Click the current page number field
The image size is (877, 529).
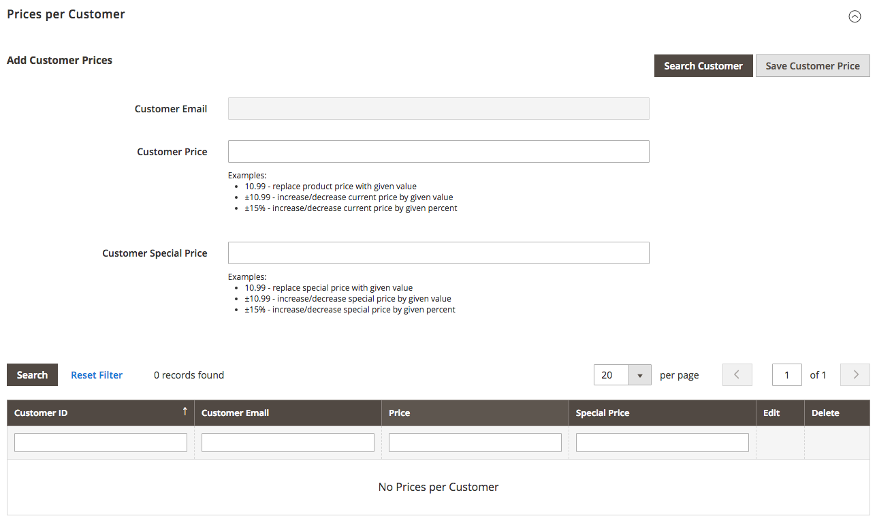click(x=787, y=375)
